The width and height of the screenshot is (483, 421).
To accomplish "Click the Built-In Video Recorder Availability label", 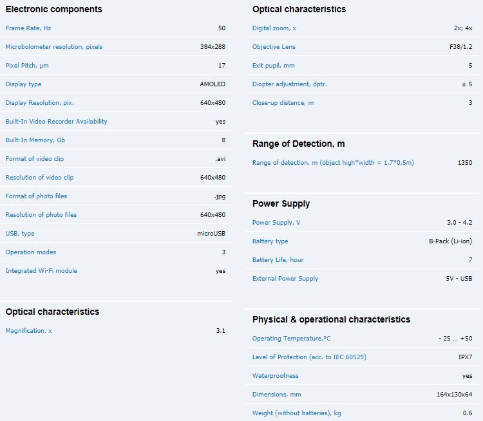I will 57,122.
